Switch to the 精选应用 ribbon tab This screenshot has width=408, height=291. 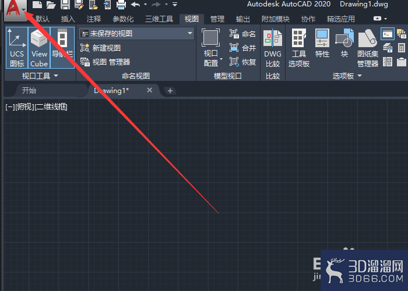pos(341,19)
